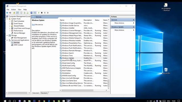Viewport: 182px width, 102px height.
Task: Select the Services tree node
Action: pos(16,42)
